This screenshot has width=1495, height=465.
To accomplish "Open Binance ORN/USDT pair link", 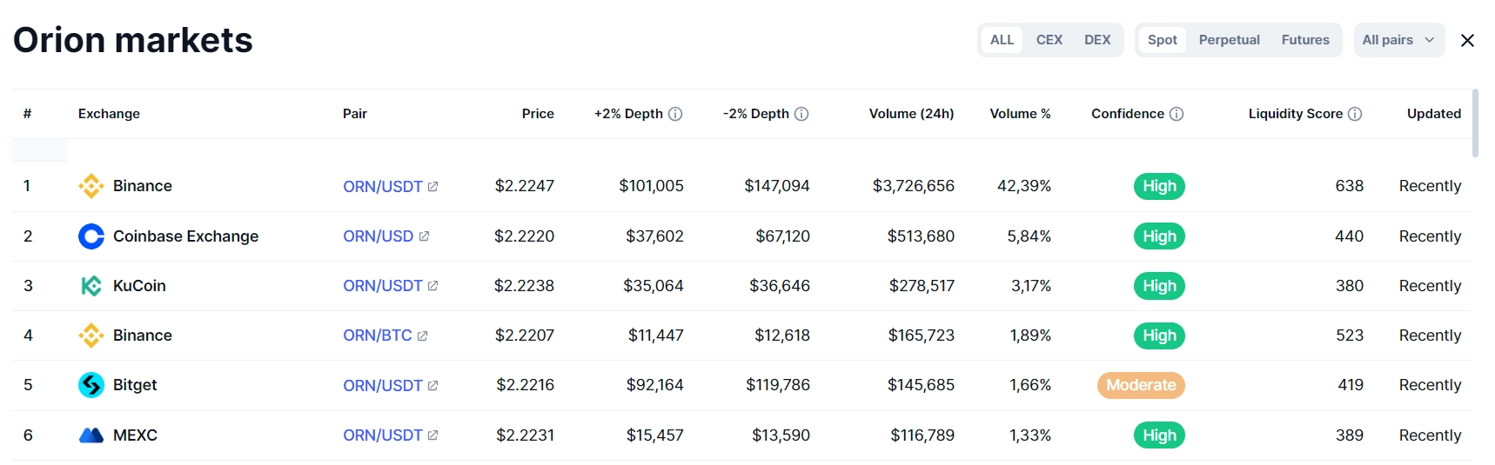I will [x=383, y=186].
